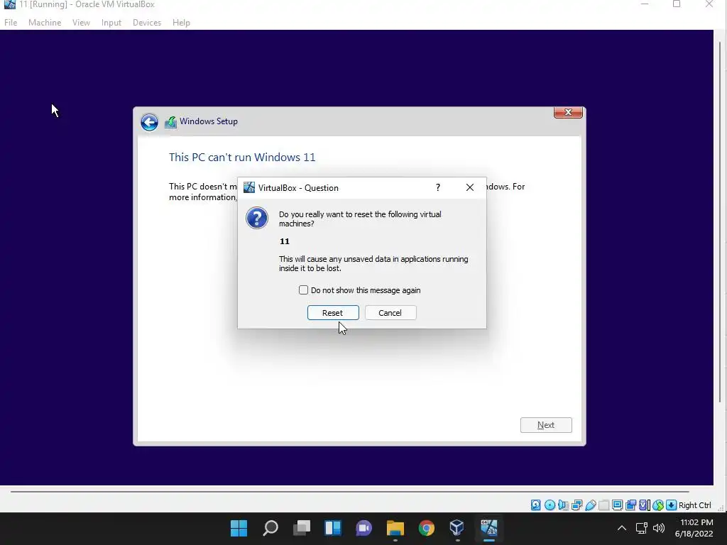Click Cancel in the reset dialog
727x545 pixels.
[390, 313]
